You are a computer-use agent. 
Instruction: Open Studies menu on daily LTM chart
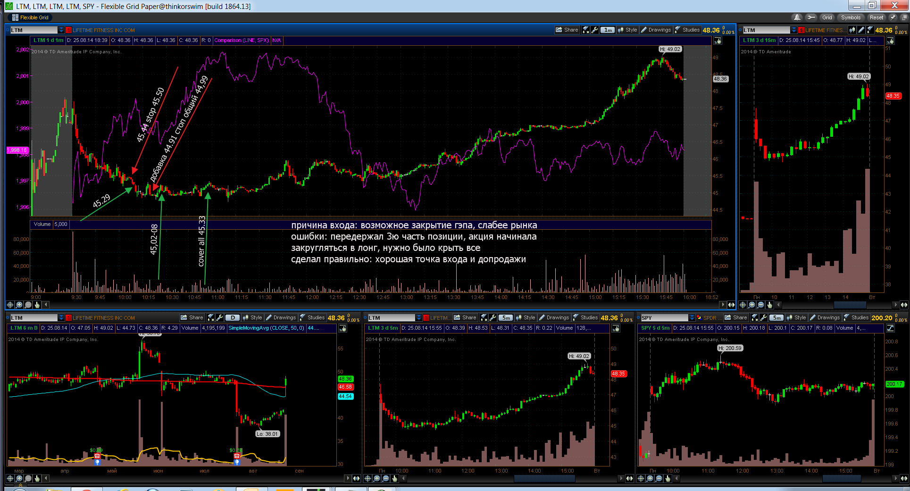(312, 317)
